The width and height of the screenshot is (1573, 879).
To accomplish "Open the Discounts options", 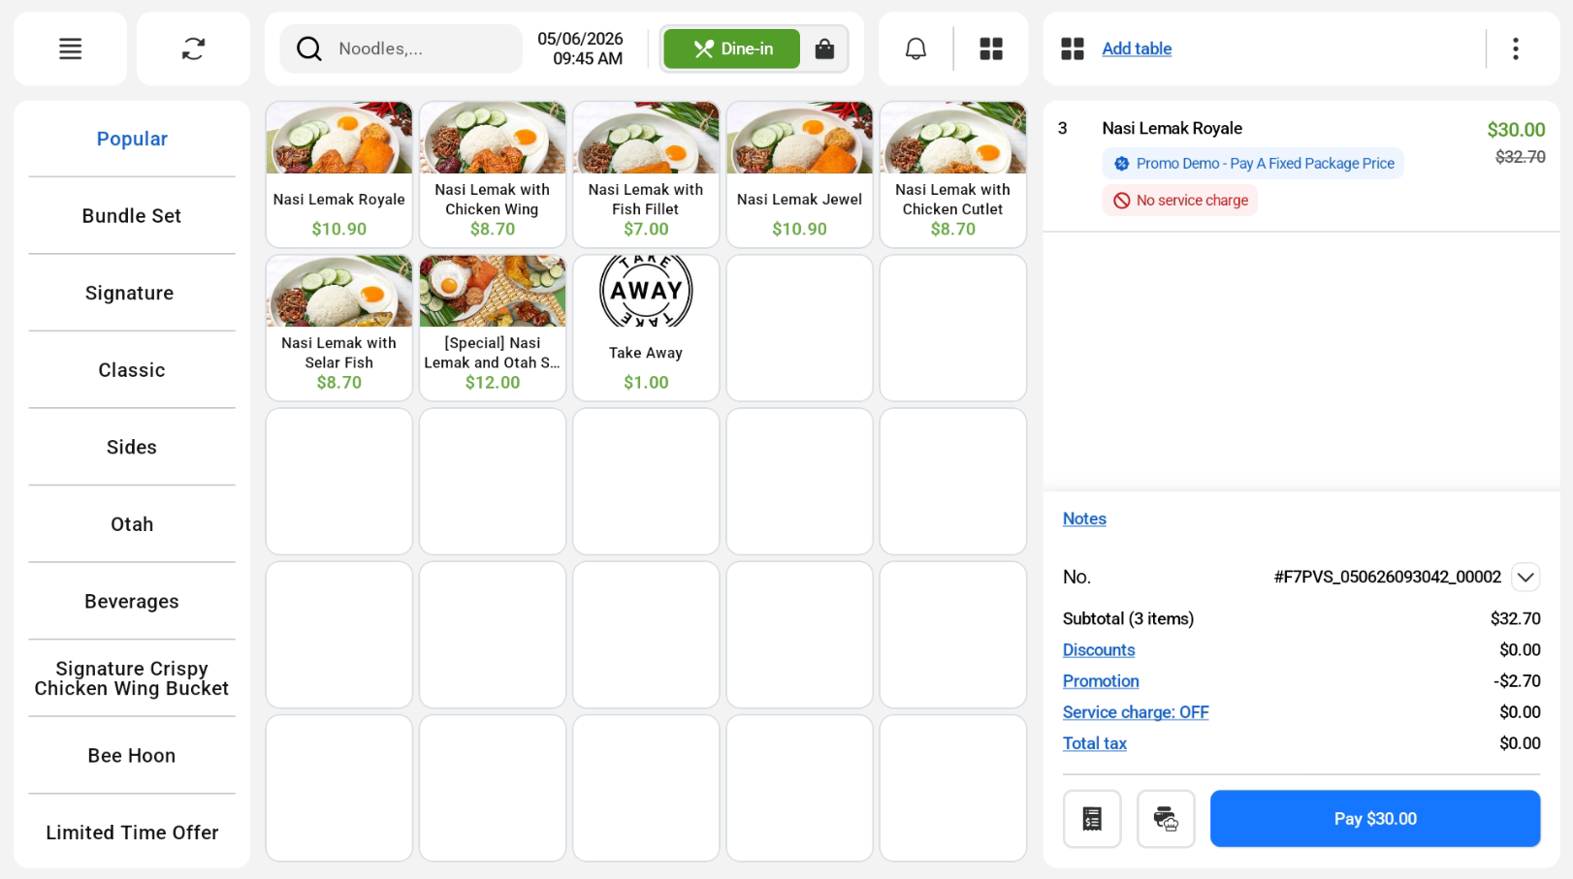I will pyautogui.click(x=1099, y=650).
